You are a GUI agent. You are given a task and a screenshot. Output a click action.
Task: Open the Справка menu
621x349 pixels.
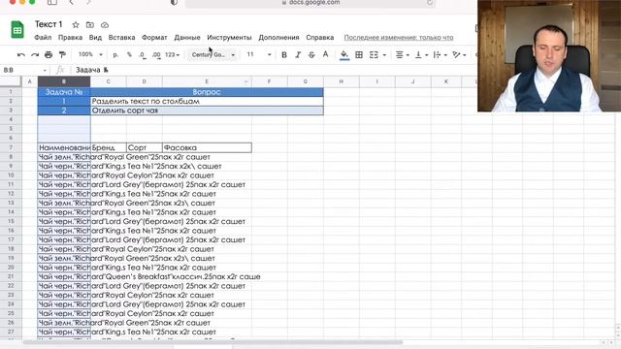point(319,38)
